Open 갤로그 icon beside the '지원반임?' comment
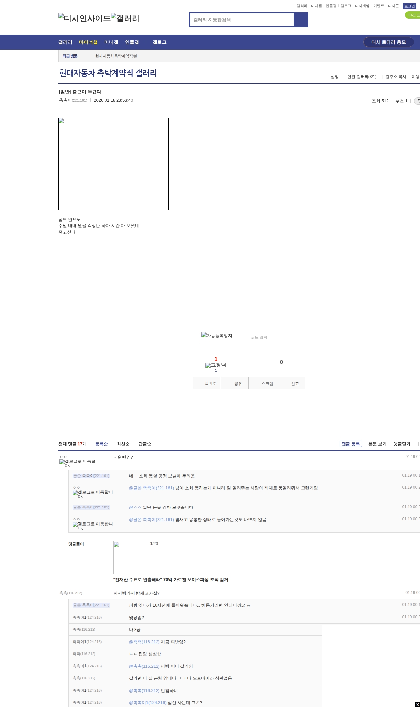This screenshot has height=707, width=420. pyautogui.click(x=79, y=463)
